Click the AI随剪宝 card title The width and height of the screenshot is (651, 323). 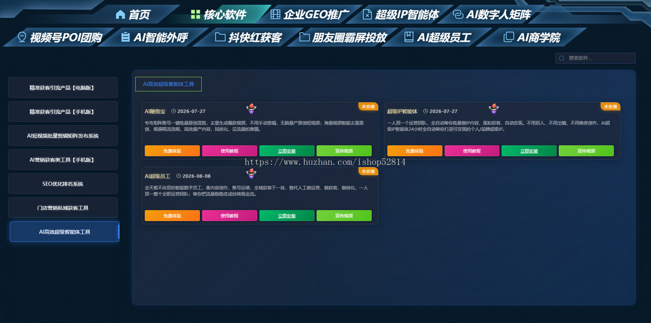[155, 111]
